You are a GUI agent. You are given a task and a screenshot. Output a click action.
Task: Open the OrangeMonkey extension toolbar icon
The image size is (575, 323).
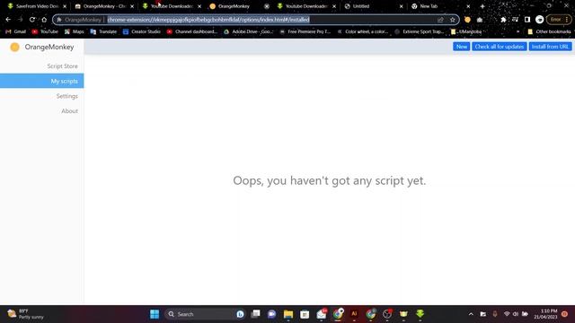tap(467, 20)
